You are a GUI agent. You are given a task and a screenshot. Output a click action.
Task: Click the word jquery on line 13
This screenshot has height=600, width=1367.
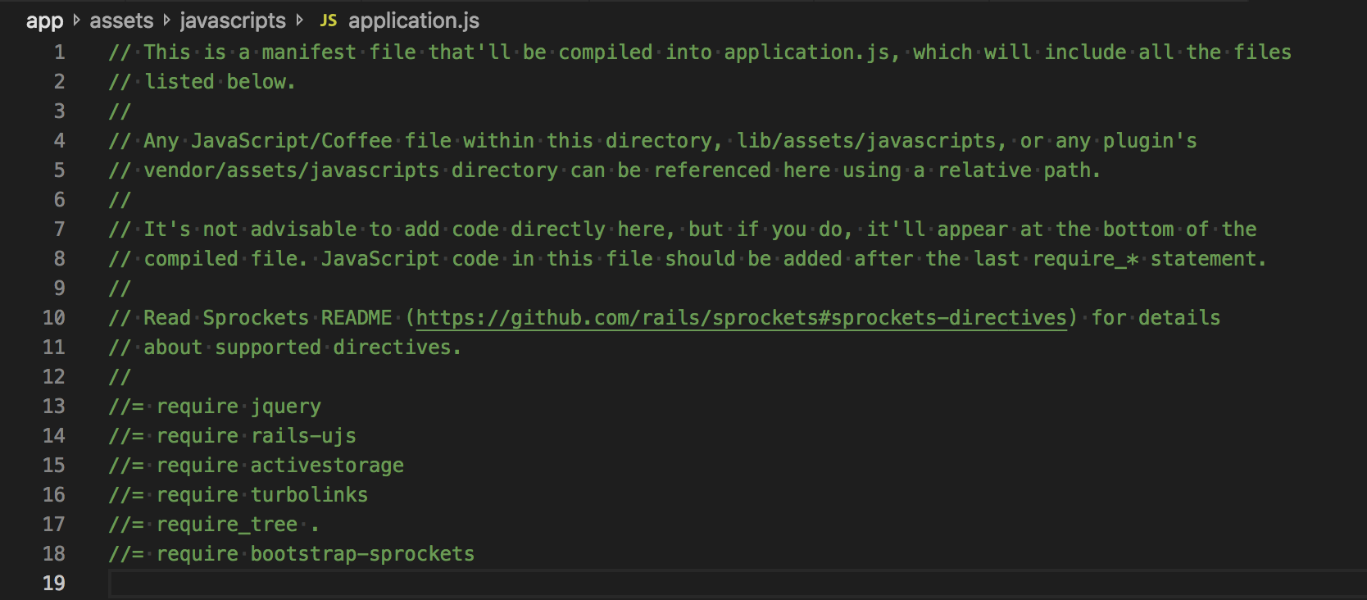tap(286, 407)
